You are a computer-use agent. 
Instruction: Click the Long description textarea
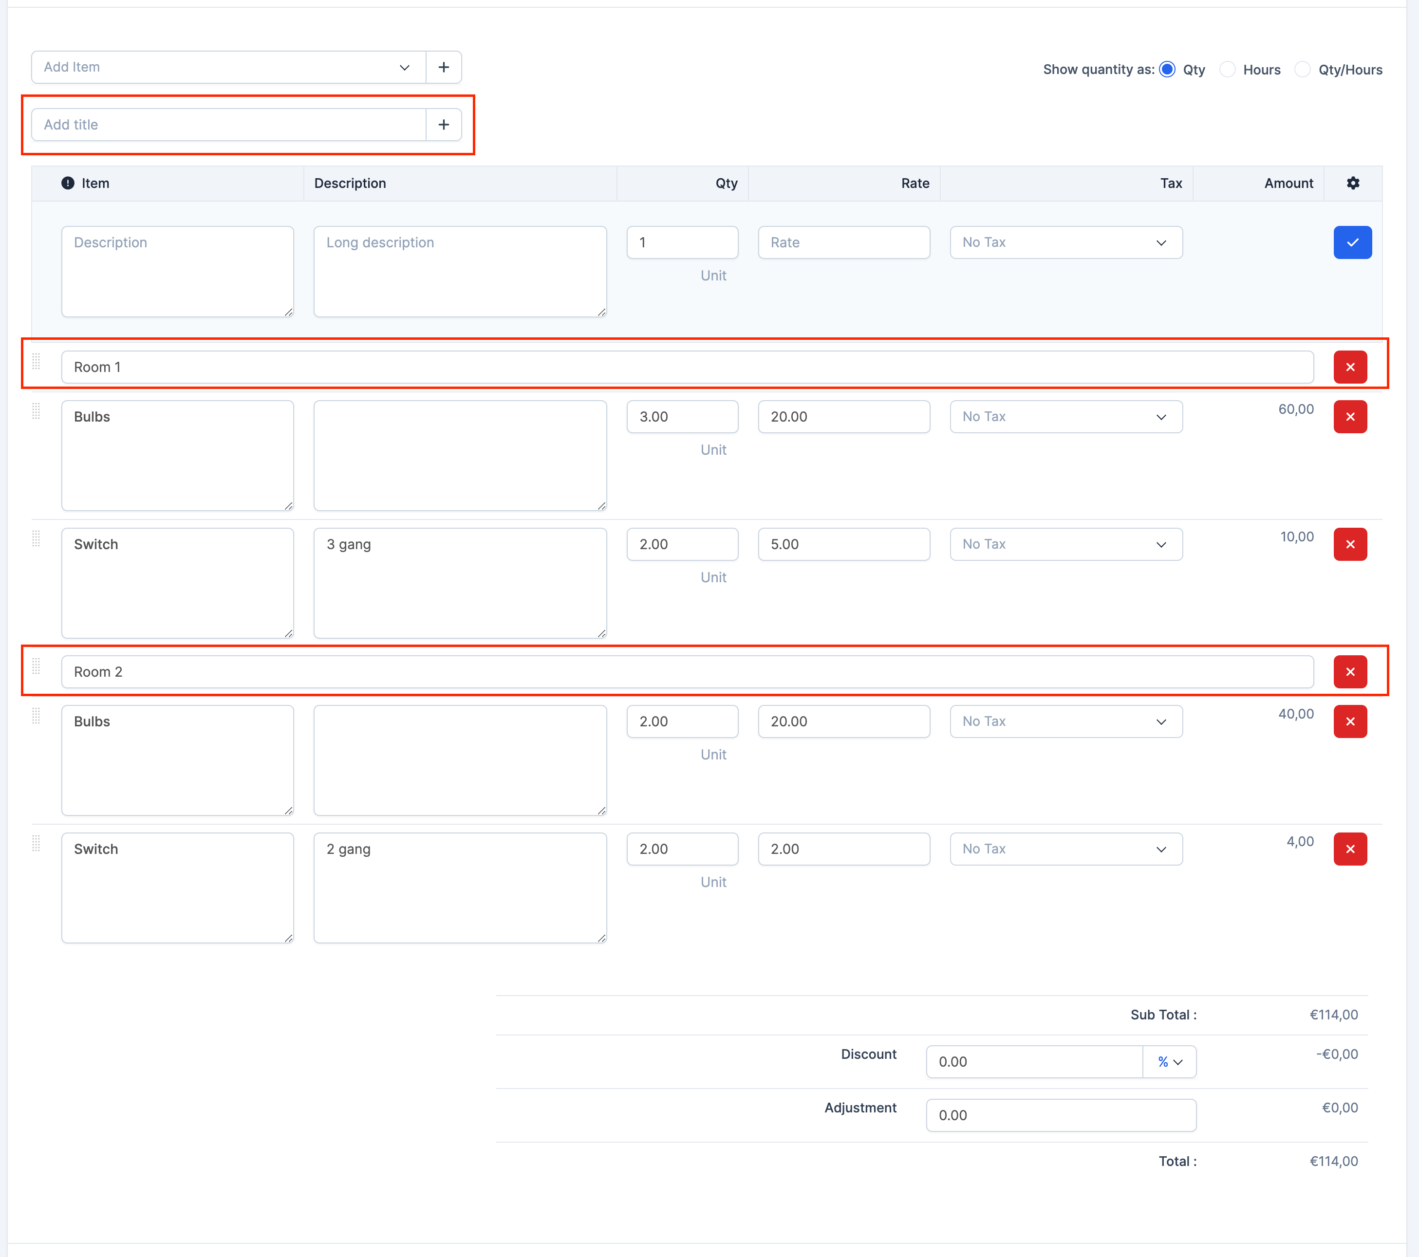tap(460, 271)
